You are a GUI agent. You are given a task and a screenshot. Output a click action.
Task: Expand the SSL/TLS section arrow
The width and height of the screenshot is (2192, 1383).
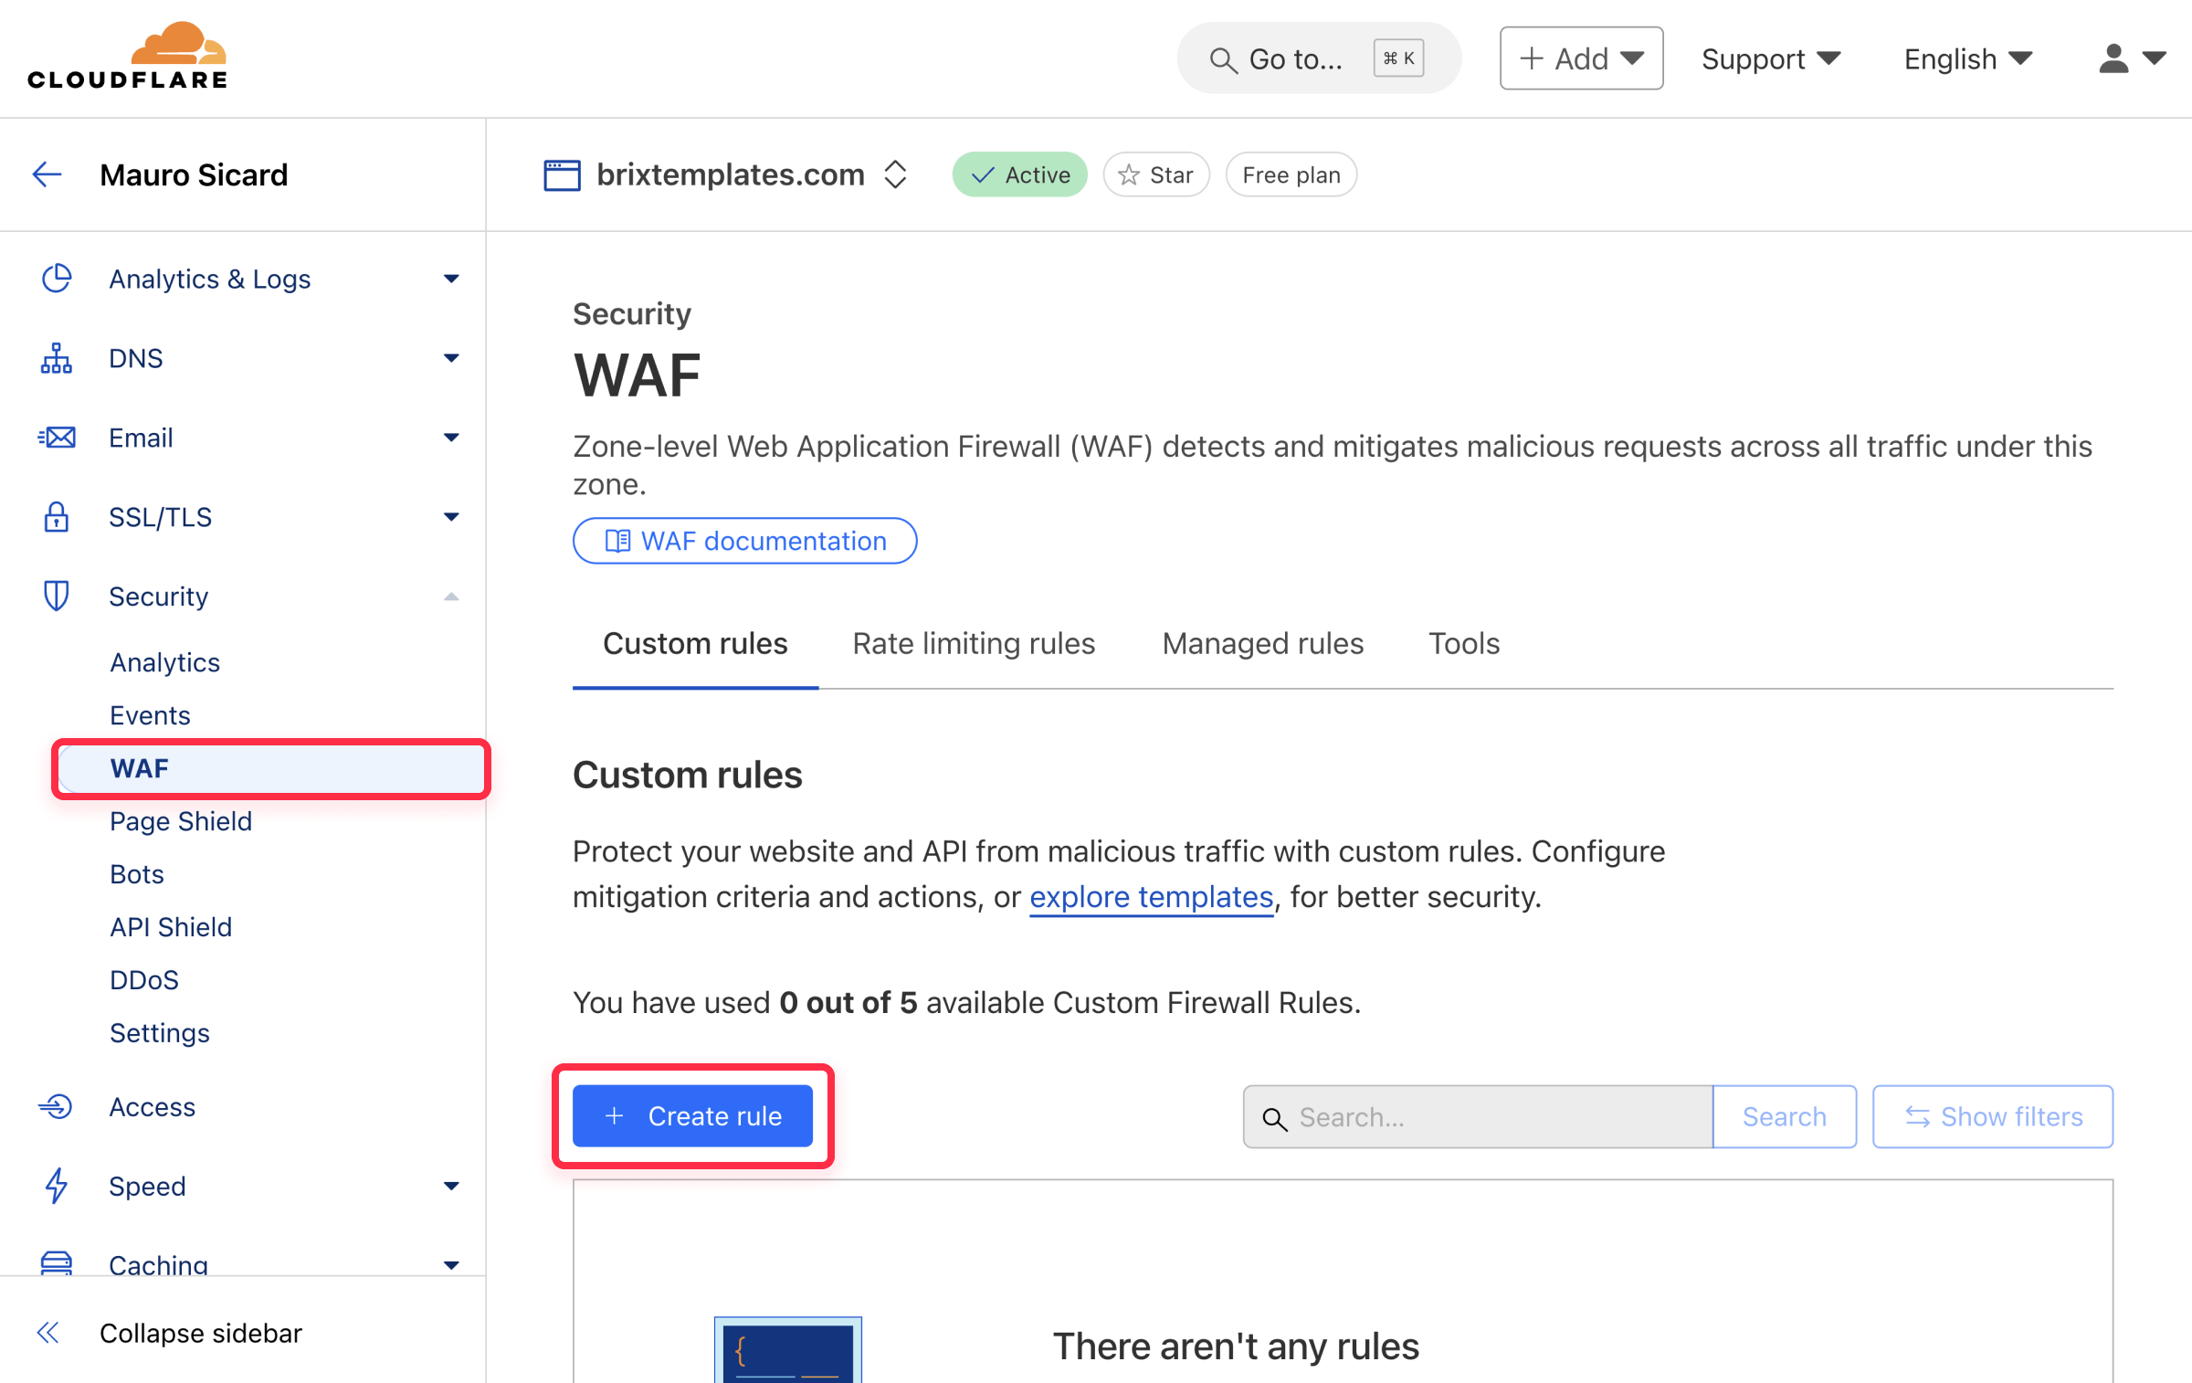451,517
